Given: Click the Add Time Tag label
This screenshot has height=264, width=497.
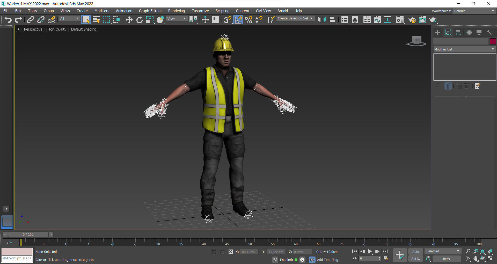Looking at the screenshot, I should [x=327, y=260].
